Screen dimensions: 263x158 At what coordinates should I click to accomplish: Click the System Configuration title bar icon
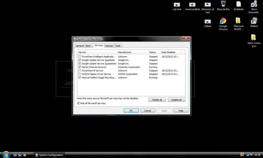point(75,39)
